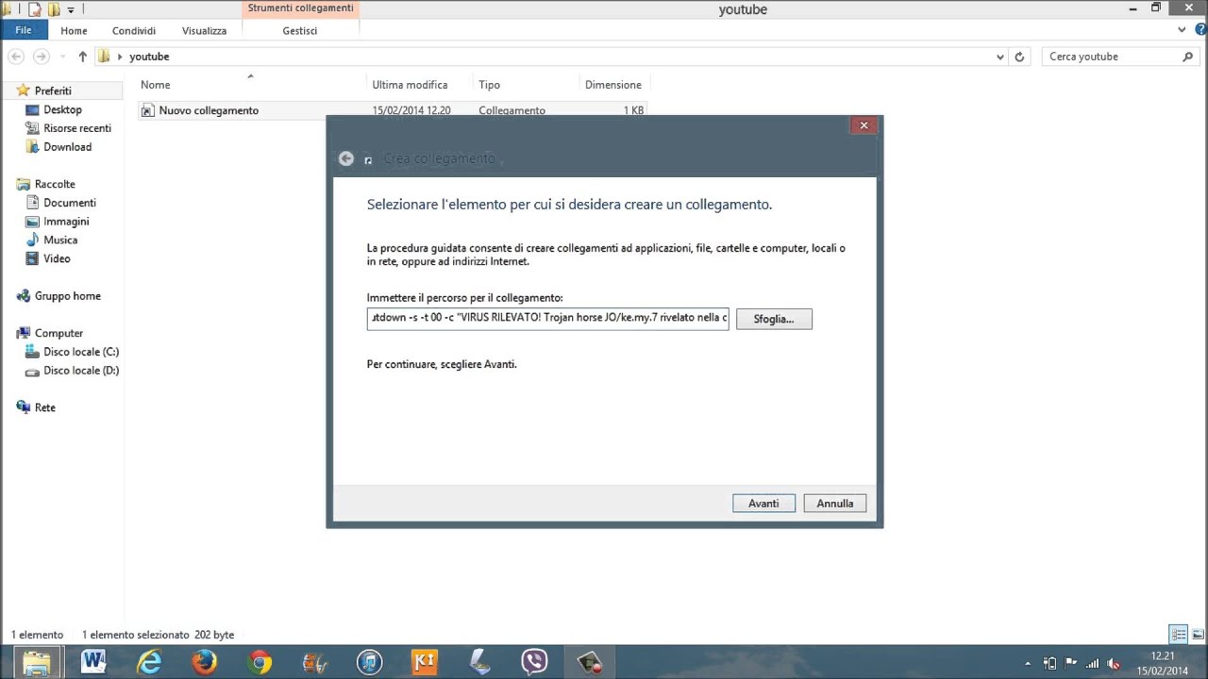
Task: Expand the ribbon with the chevron
Action: pyautogui.click(x=1183, y=30)
